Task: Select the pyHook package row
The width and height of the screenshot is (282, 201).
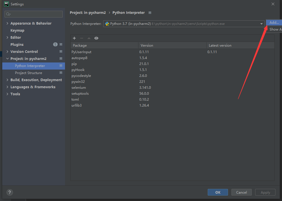Action: click(x=172, y=70)
